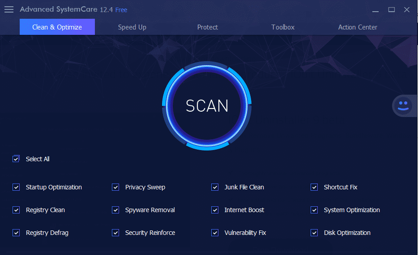Uncheck Registry Defrag checkbox
The height and width of the screenshot is (255, 418).
click(x=16, y=233)
